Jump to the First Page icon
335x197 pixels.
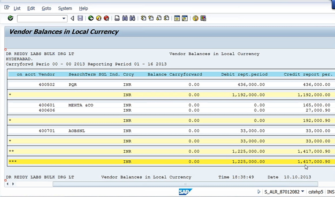(143, 18)
